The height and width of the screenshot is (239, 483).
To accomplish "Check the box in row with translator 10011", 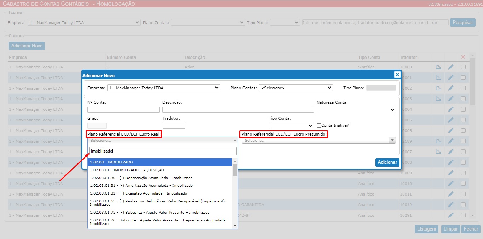I will point(463,194).
